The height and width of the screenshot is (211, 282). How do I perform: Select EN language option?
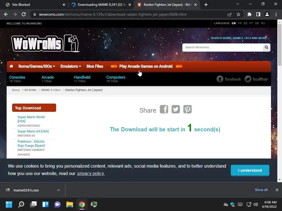click(x=234, y=23)
